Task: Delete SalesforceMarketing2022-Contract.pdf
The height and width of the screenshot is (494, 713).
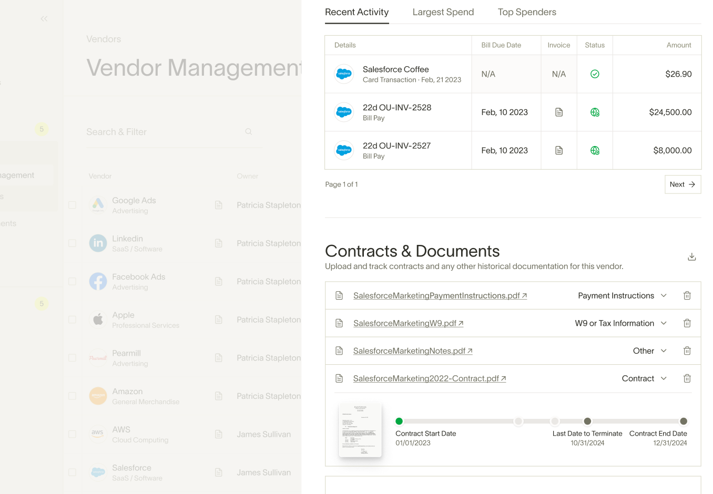Action: [687, 378]
